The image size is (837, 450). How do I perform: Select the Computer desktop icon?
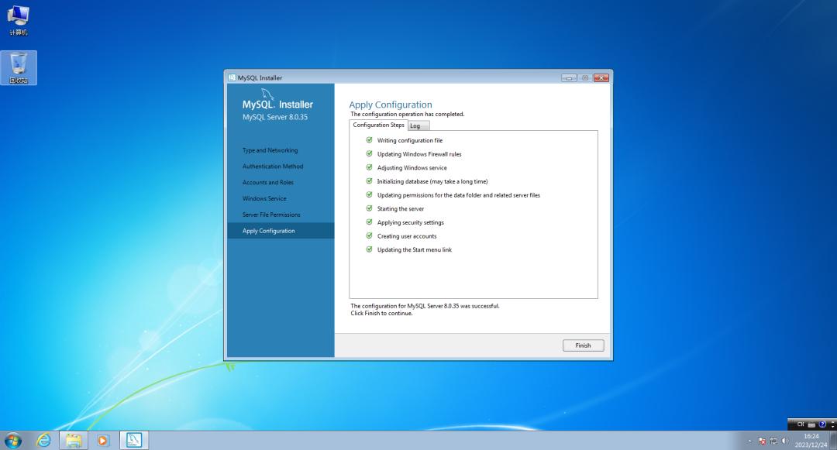click(18, 20)
